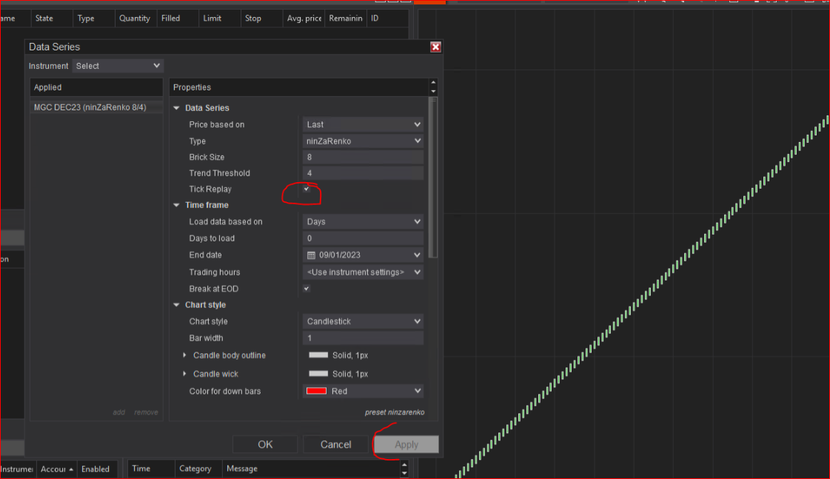This screenshot has height=479, width=830.
Task: Open the End date picker dropdown
Action: [x=417, y=255]
